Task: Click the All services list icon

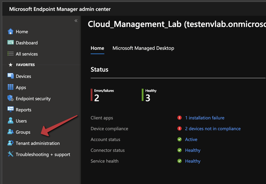Action: (10, 54)
